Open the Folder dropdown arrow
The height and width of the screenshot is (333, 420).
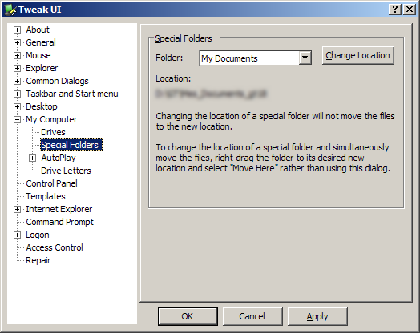point(305,58)
